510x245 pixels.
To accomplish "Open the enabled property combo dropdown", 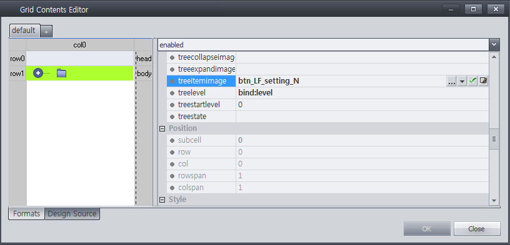I will 494,45.
